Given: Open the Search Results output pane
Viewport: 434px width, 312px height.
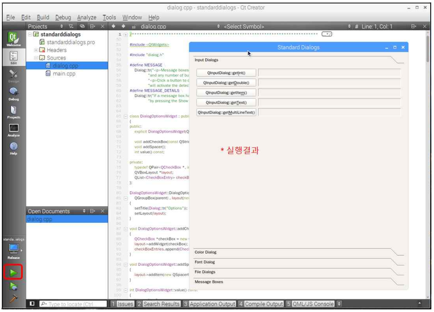Looking at the screenshot, I should 158,304.
